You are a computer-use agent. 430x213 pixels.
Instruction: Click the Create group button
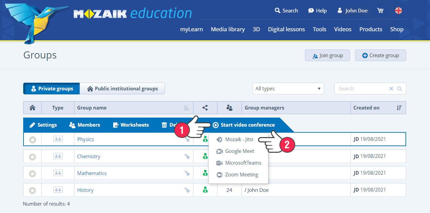point(380,55)
